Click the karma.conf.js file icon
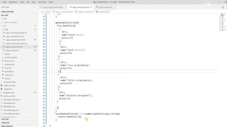The image size is (227, 127). (x=1, y=96)
